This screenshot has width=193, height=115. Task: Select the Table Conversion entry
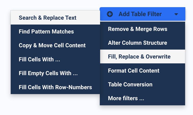(x=142, y=84)
